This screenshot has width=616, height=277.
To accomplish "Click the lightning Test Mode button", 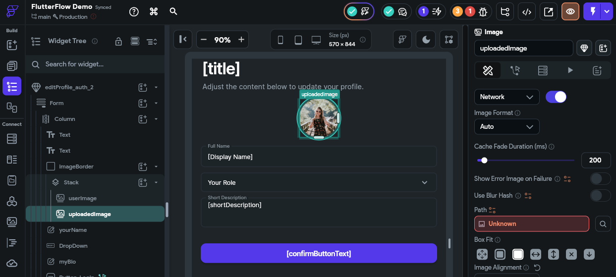I will coord(593,11).
